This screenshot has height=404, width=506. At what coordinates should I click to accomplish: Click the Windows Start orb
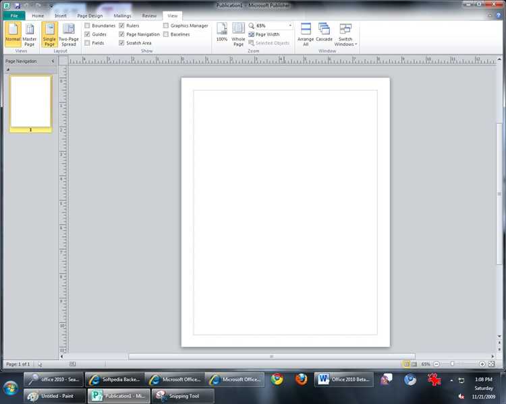(x=11, y=389)
